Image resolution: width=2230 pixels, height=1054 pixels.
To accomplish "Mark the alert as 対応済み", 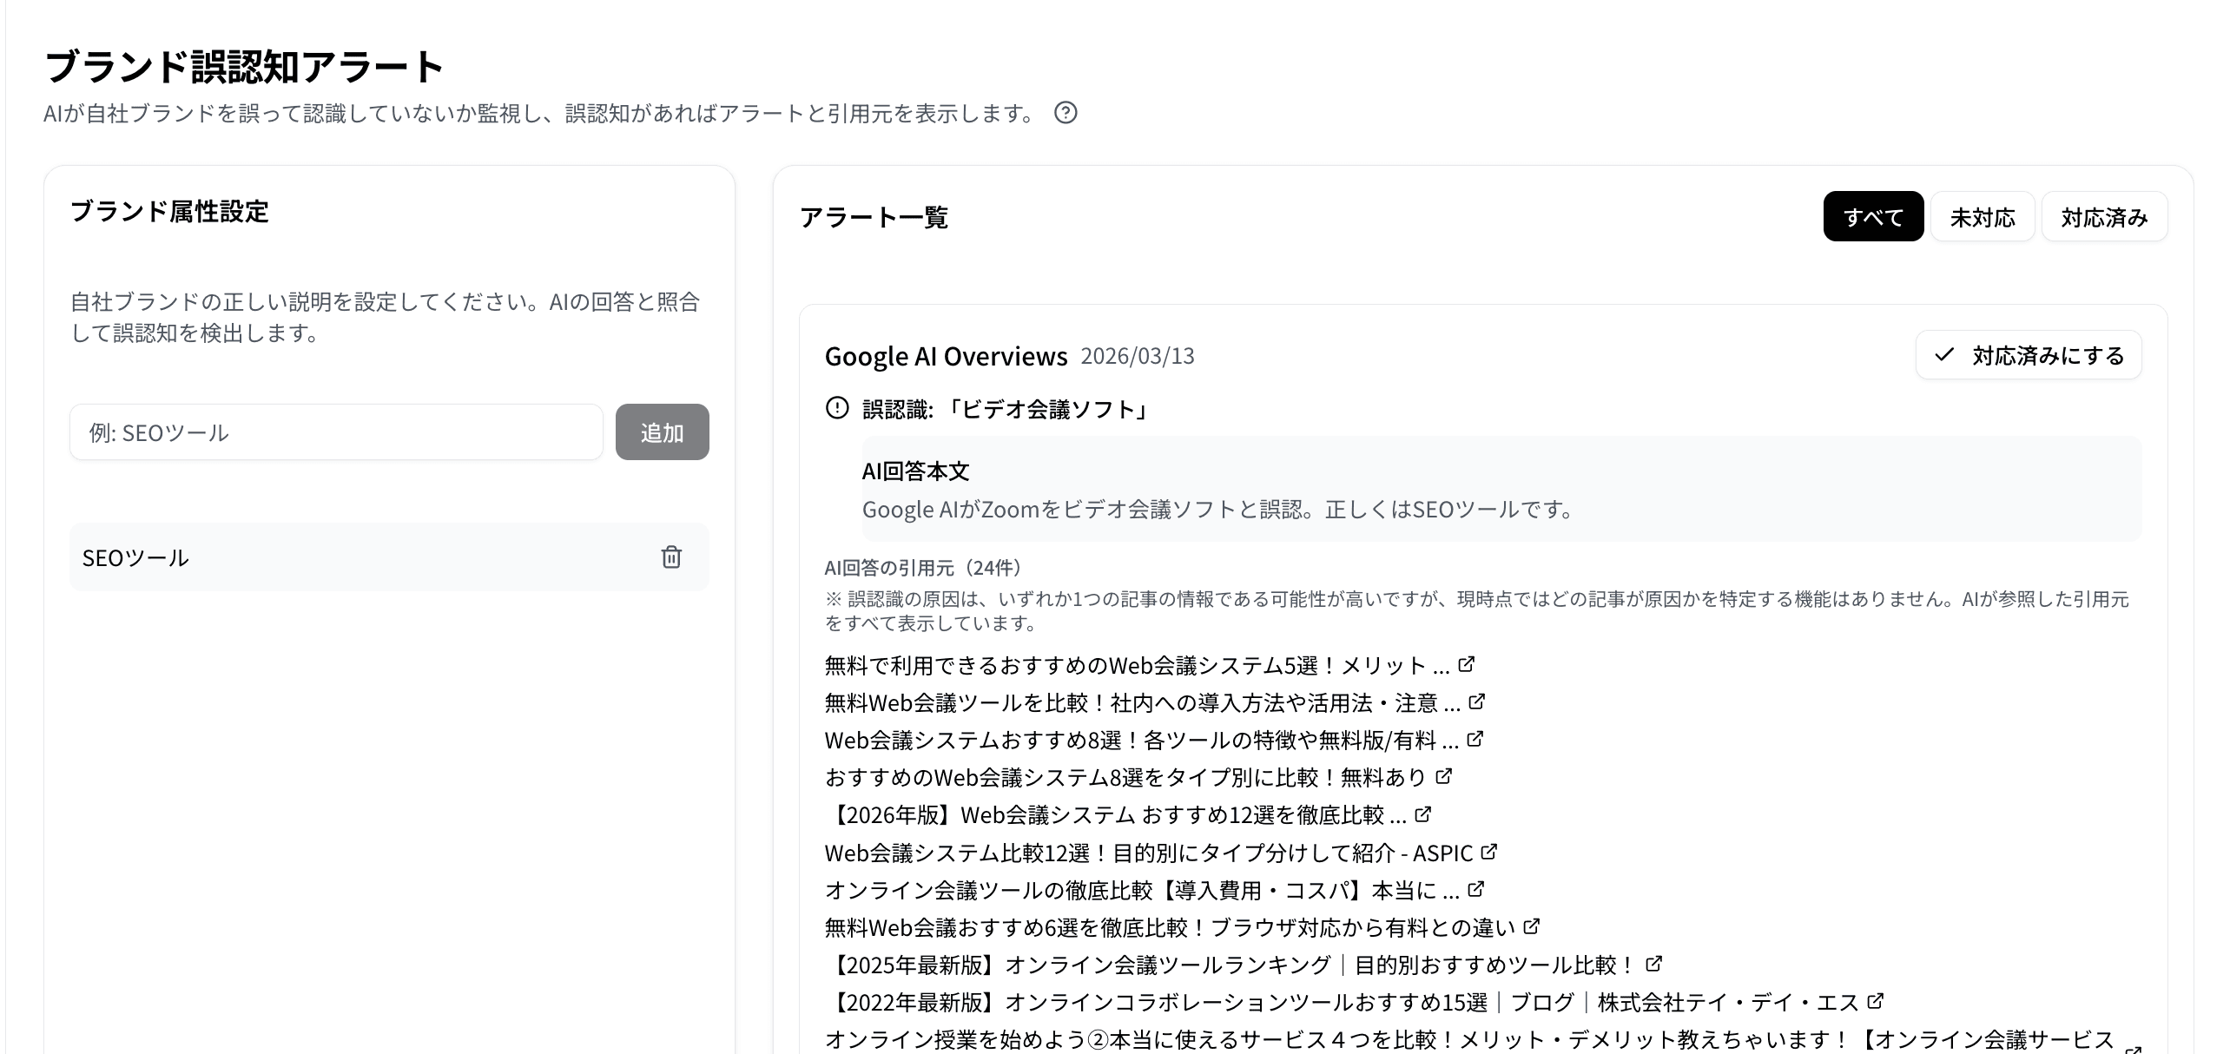I will (2029, 355).
